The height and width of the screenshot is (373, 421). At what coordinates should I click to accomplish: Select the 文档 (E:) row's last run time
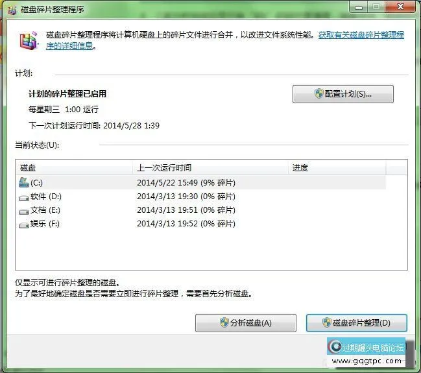[x=186, y=210]
